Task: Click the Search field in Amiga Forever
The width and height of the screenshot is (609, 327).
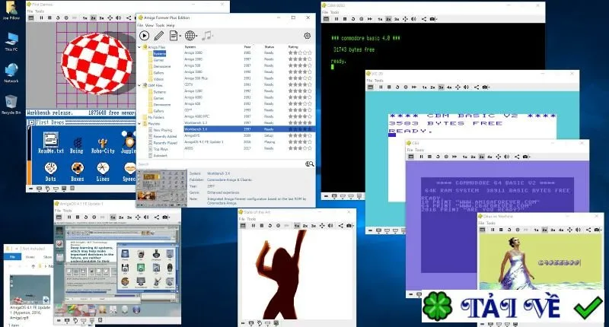Action: (x=221, y=164)
